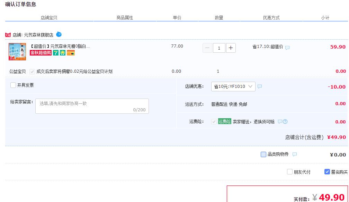349x202 pixels.
Task: Click the 店铺宝贝 column header
Action: coord(49,18)
